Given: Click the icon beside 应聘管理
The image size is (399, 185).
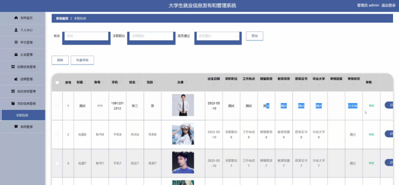Looking at the screenshot, I should [16, 79].
